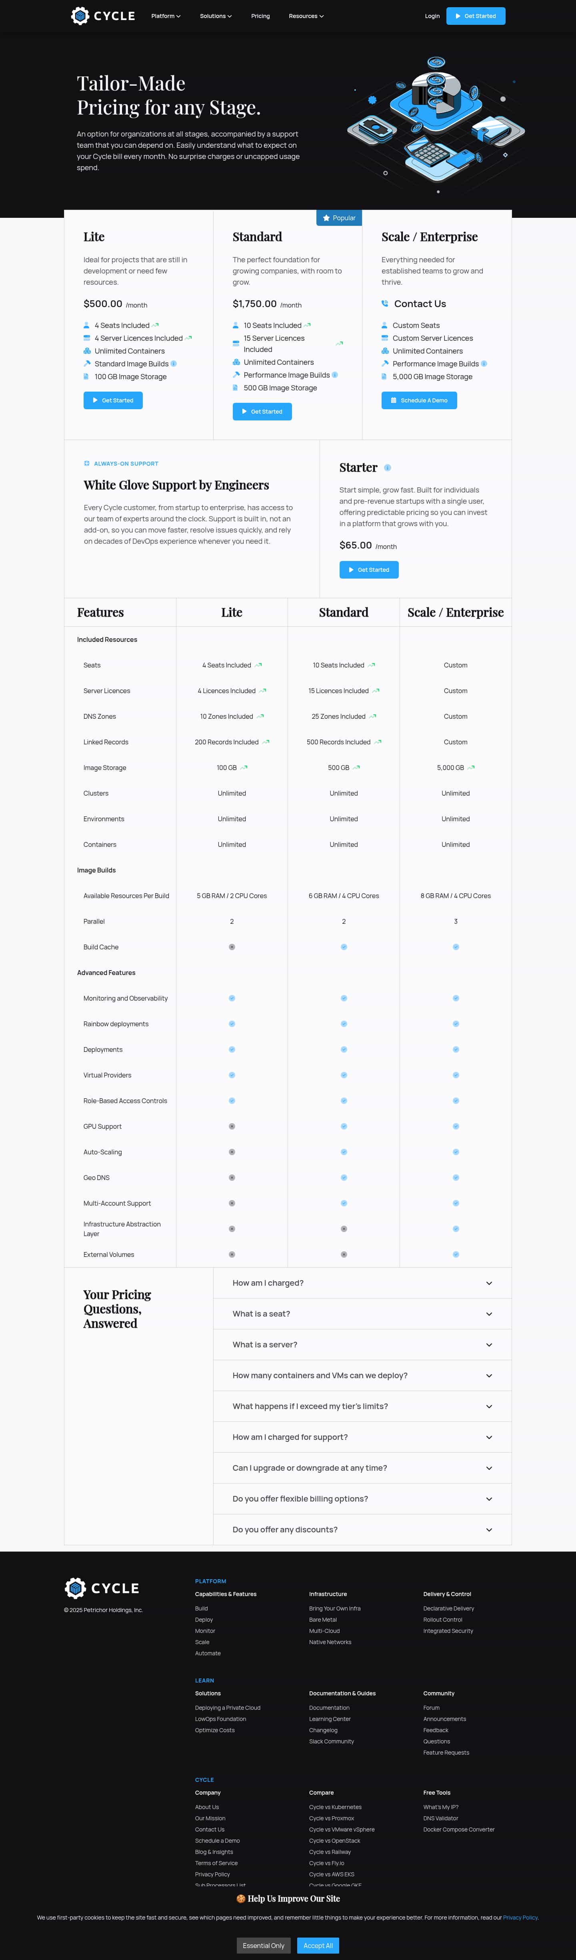Image resolution: width=576 pixels, height=1960 pixels.
Task: Click the green trend arrow beside 5,000 GB in the table
Action: coord(471,768)
